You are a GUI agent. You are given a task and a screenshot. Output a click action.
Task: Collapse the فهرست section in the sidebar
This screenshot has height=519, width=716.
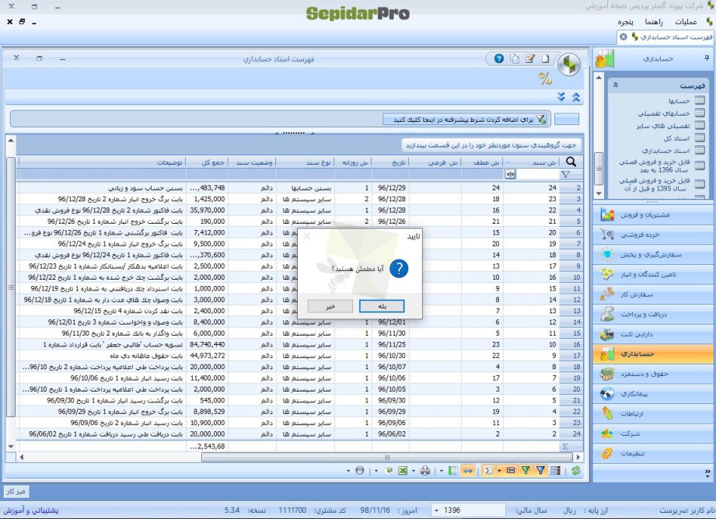[x=615, y=85]
